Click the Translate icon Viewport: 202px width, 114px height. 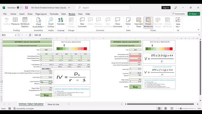[61, 21]
